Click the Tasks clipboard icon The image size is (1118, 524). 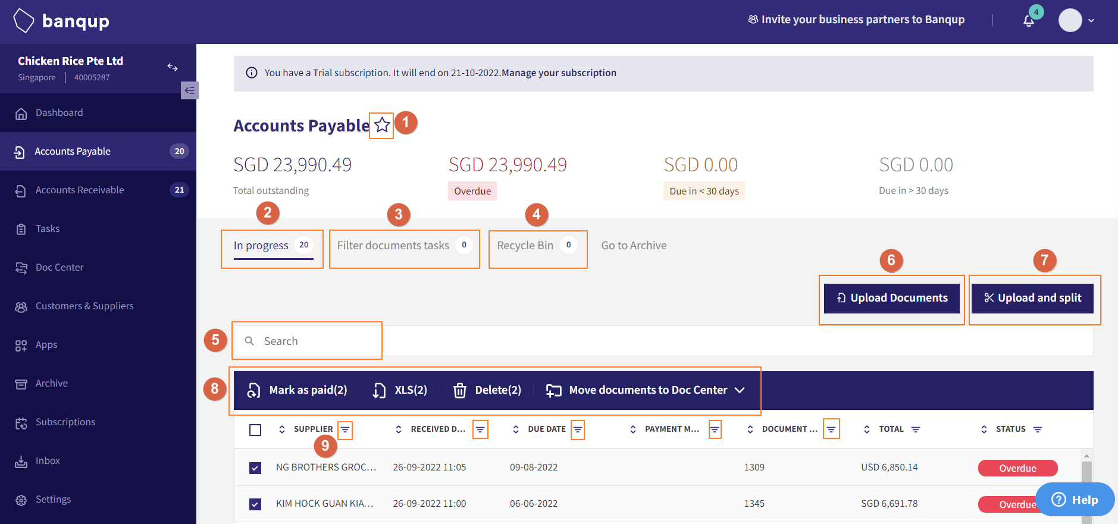click(x=21, y=229)
